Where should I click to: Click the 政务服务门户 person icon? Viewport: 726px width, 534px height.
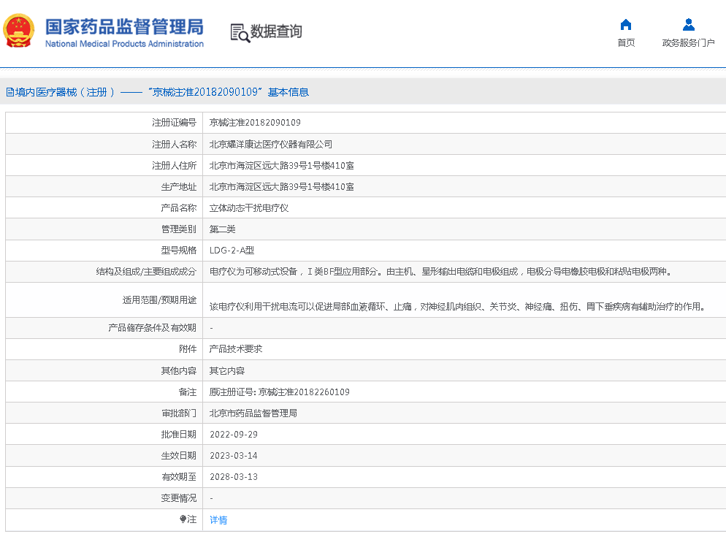click(688, 24)
